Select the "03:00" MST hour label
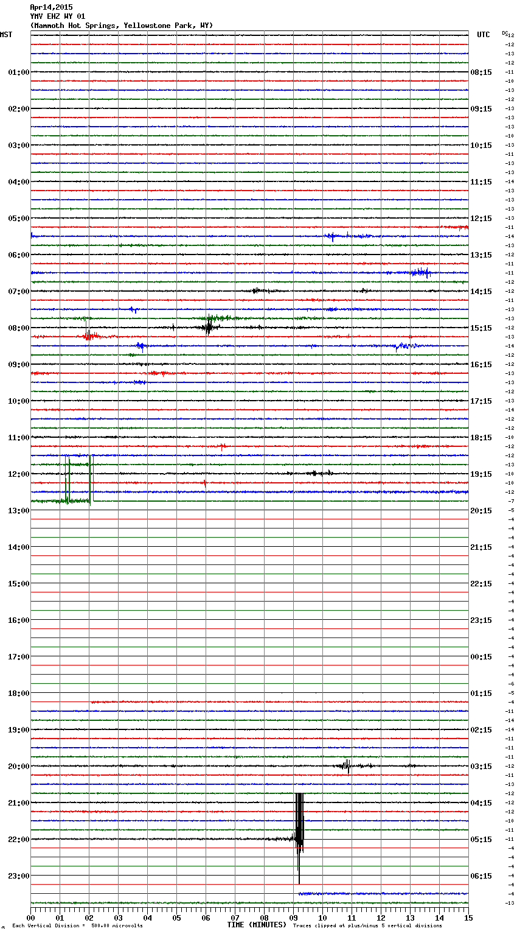Image resolution: width=517 pixels, height=934 pixels. click(19, 146)
